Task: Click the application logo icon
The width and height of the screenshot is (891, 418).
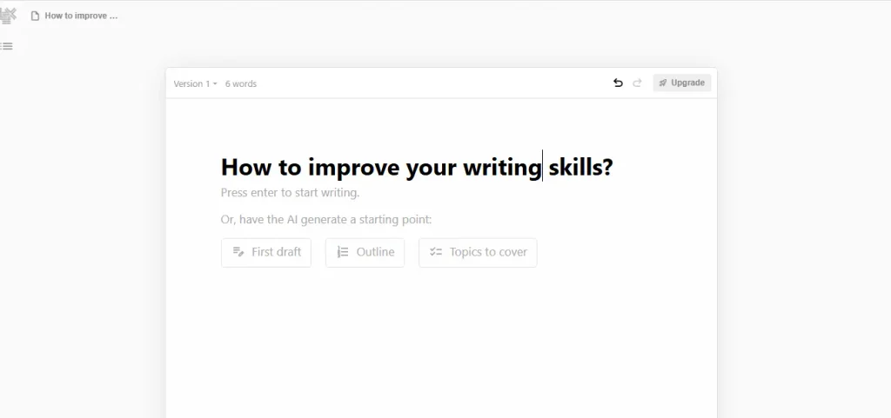Action: (x=8, y=16)
